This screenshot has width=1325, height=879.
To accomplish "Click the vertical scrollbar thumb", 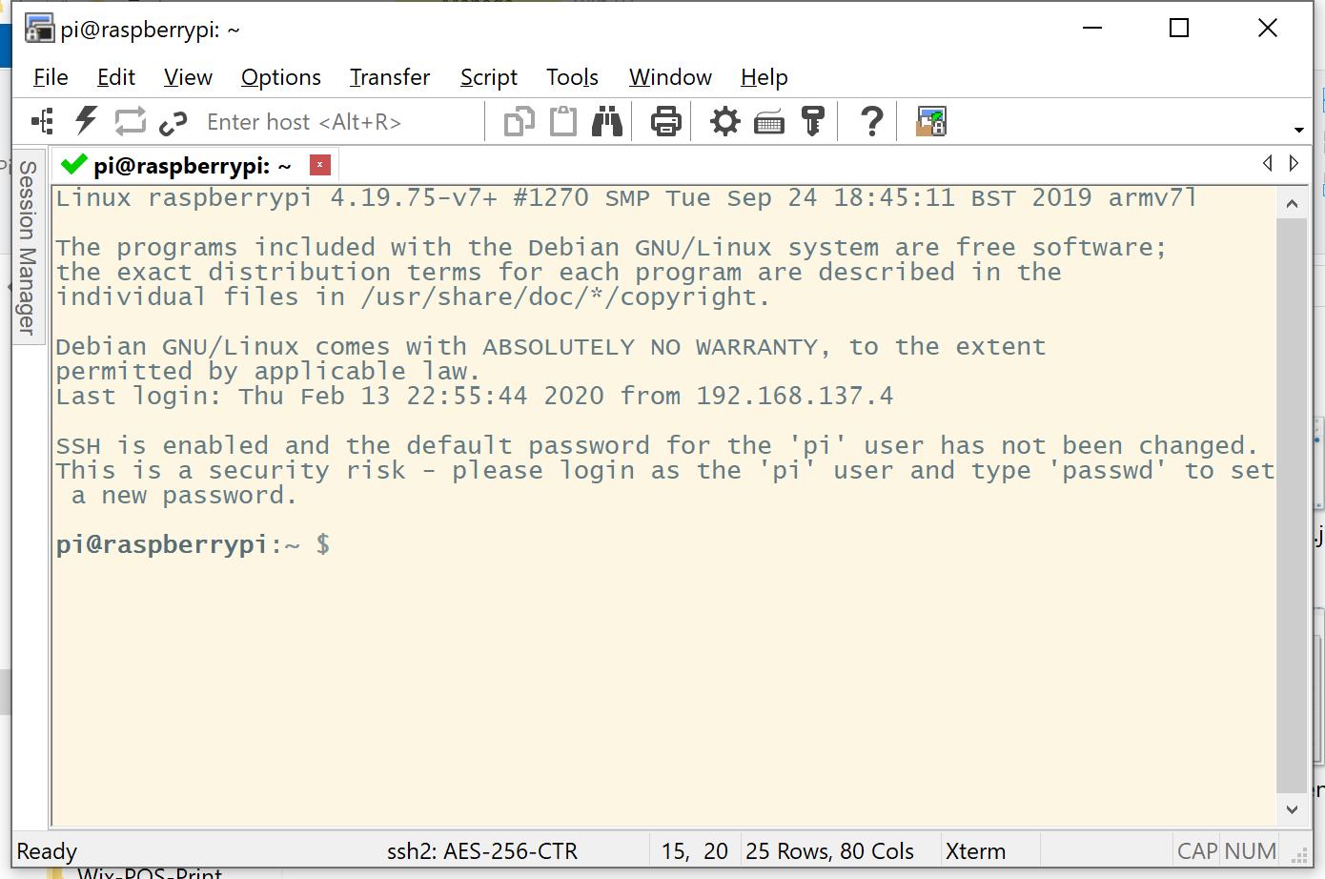I will (x=1292, y=505).
